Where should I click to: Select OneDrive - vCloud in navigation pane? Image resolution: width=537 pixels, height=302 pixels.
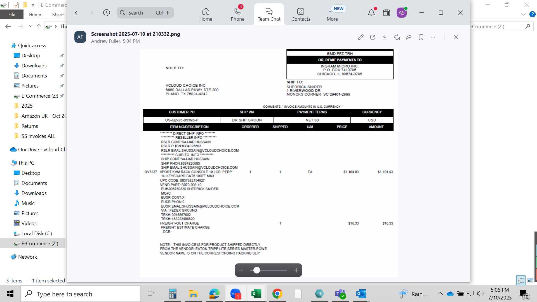click(42, 150)
